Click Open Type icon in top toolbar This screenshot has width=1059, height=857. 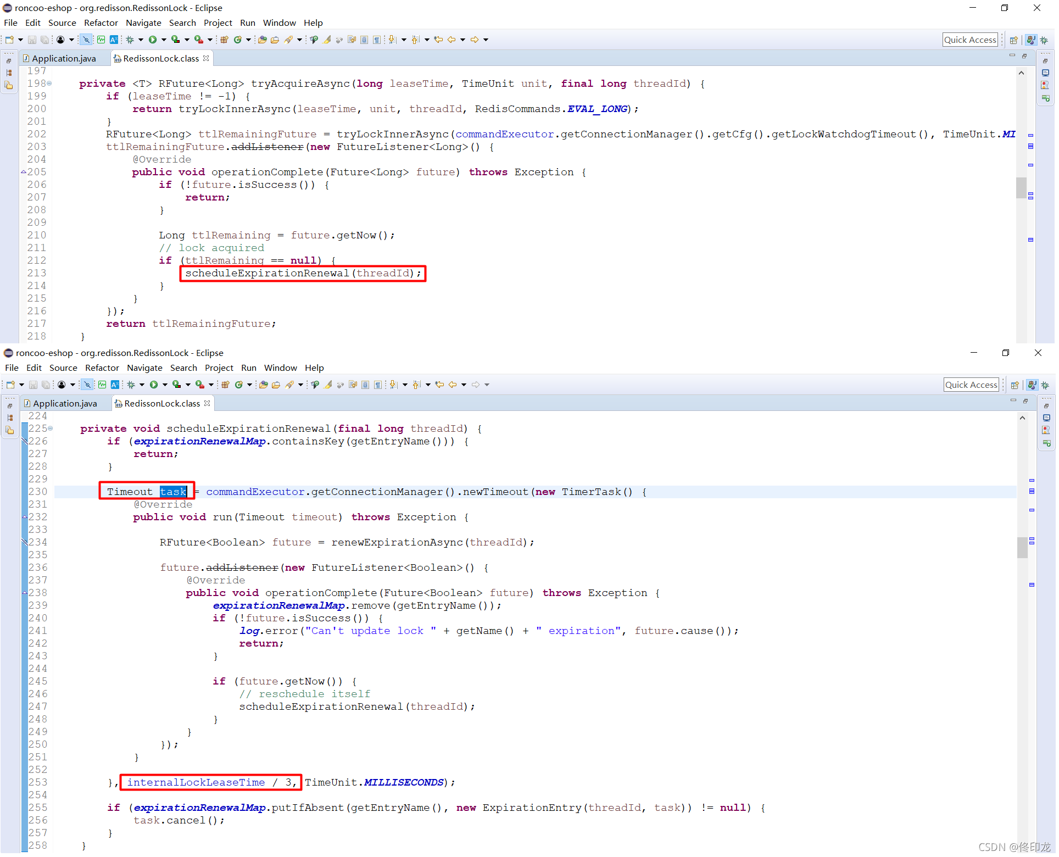(x=262, y=40)
